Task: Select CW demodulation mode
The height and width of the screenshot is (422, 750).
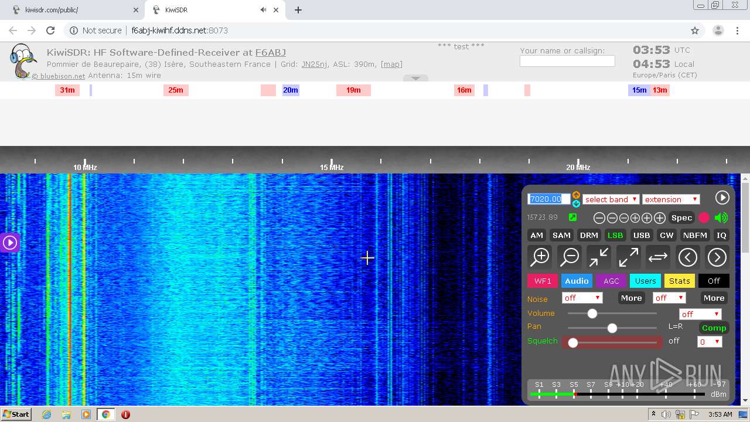Action: click(x=667, y=235)
